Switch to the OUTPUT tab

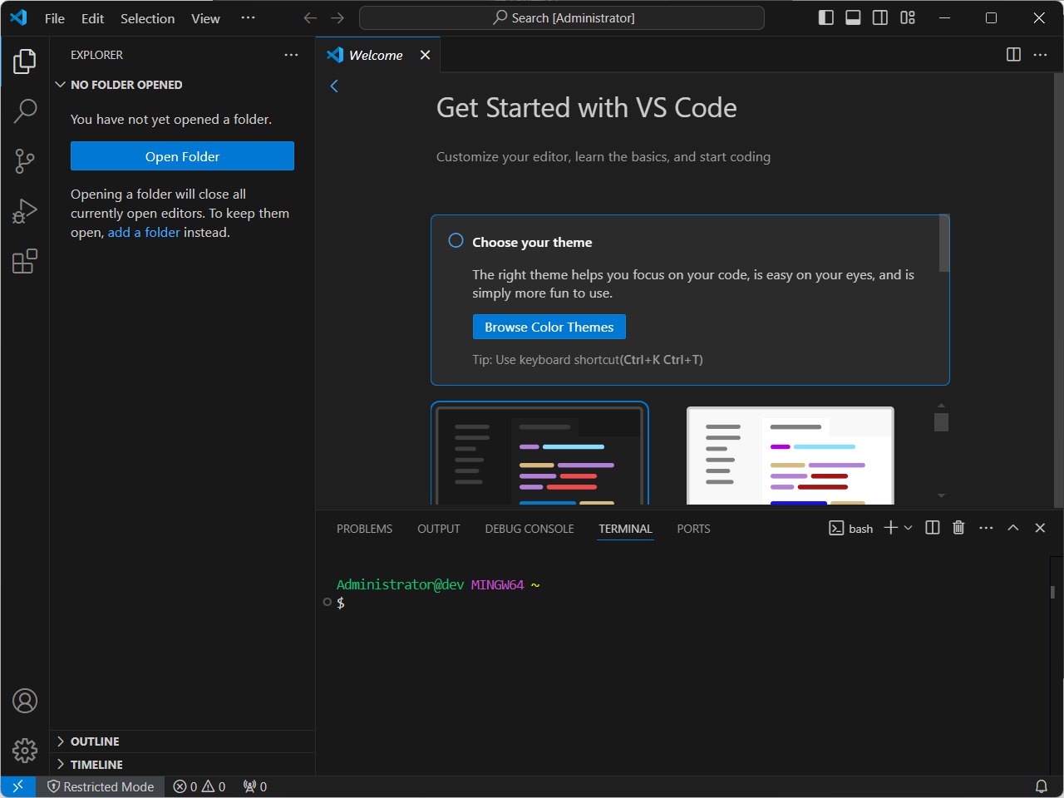coord(439,529)
